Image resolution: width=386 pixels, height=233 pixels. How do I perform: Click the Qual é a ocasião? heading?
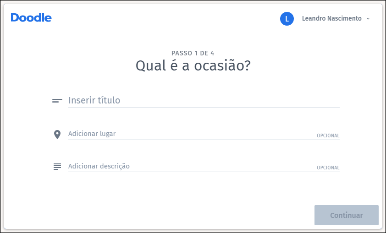(193, 66)
